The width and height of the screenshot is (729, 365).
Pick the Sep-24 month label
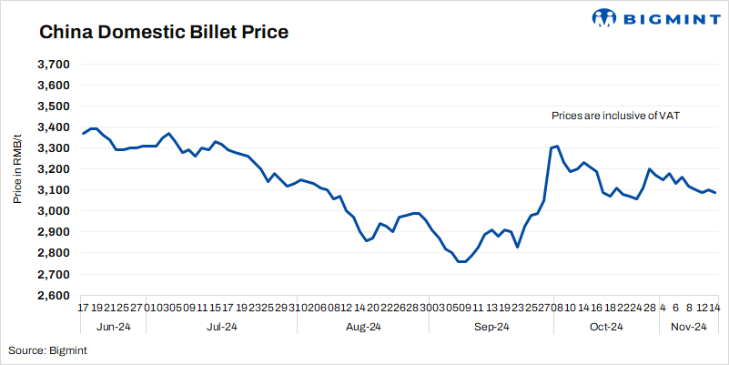(x=489, y=327)
